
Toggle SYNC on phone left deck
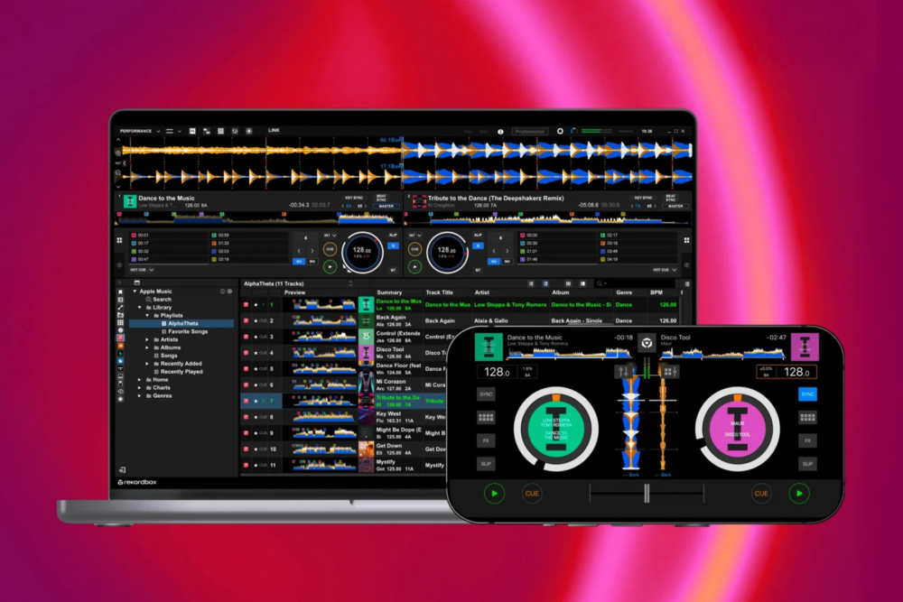(x=486, y=394)
